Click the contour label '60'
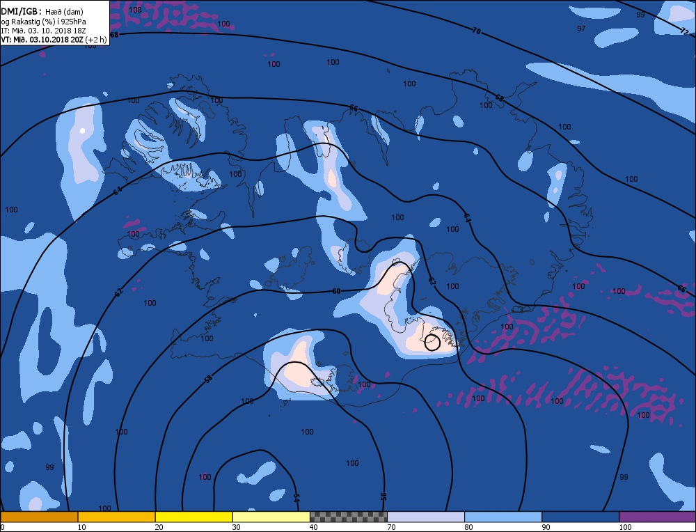The height and width of the screenshot is (532, 696). (x=336, y=291)
